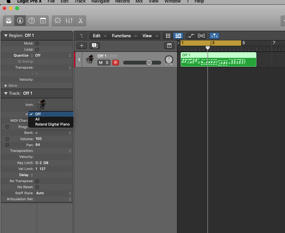Click Vel Limit value 1 127
This screenshot has height=233, width=285.
[41, 169]
